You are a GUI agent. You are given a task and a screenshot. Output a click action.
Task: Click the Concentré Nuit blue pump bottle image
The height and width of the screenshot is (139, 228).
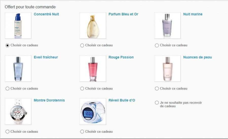(18, 26)
